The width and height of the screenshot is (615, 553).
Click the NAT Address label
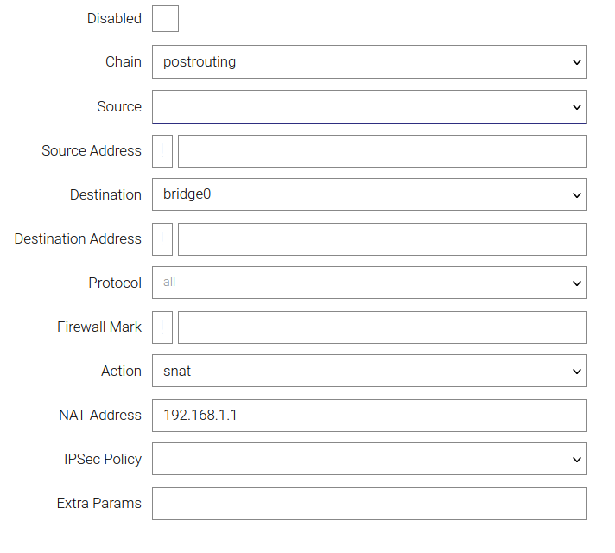99,415
